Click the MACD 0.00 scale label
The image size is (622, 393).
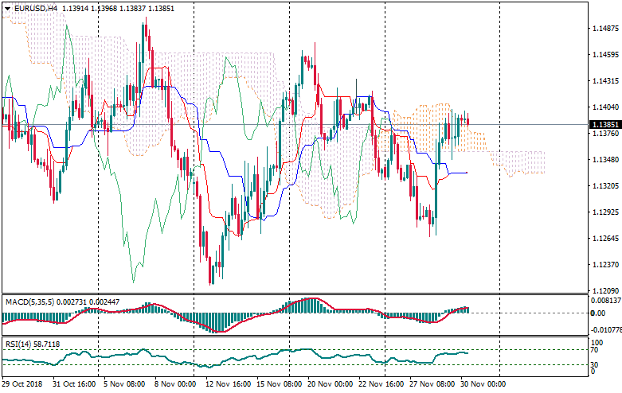tap(597, 313)
